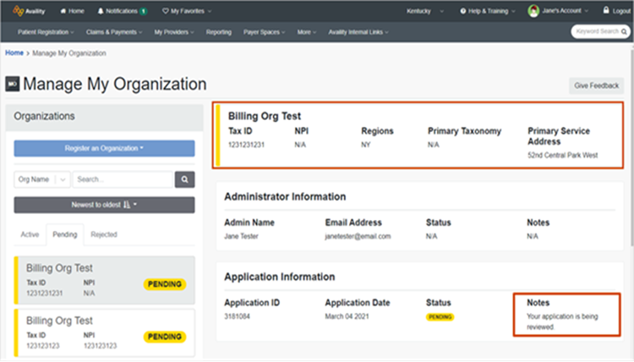634x362 pixels.
Task: Click the Notifications count badge
Action: coord(143,11)
